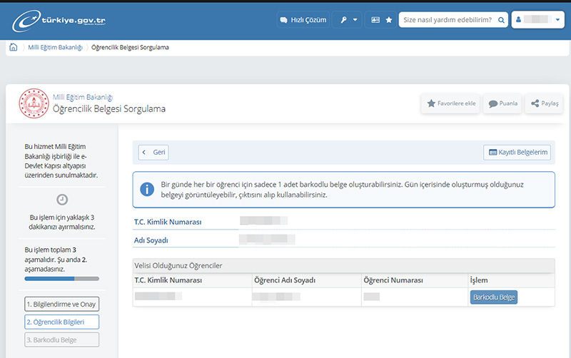Select step 1. Bilgilendirme ve Onay
Screen dimensions: 571x358
[x=61, y=305]
